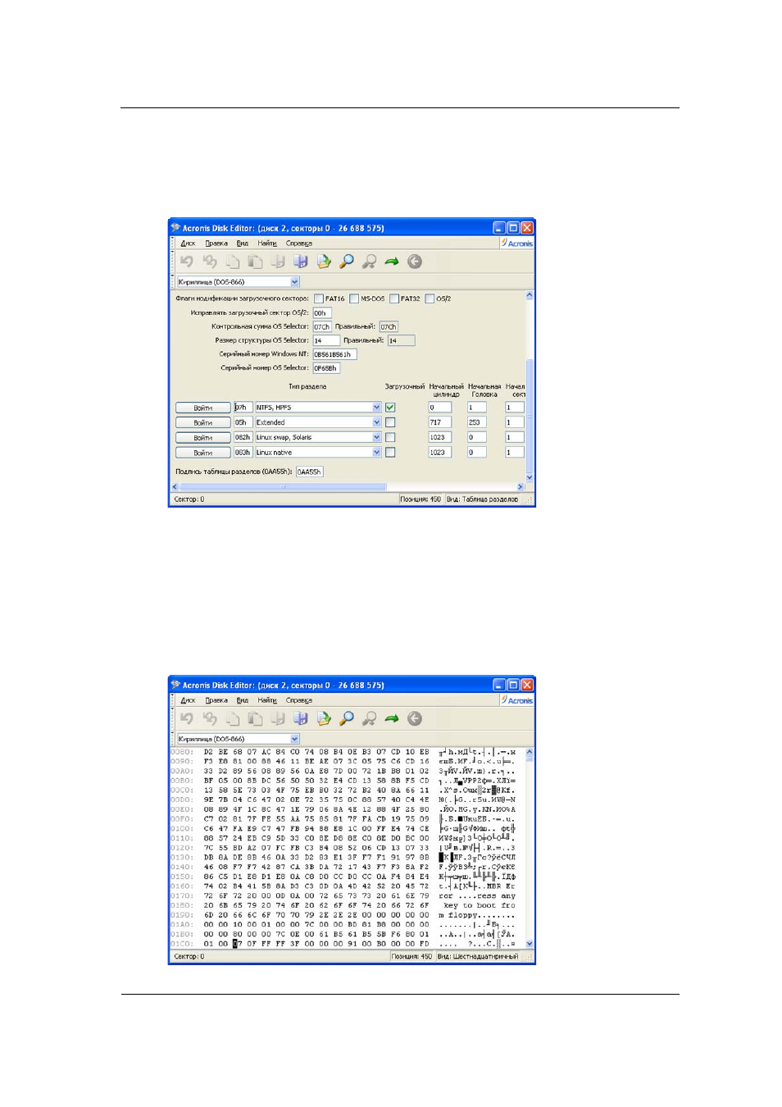Click Исправлять загрузочный сектор OS/2 field 00h
782x1107 pixels.
(321, 312)
